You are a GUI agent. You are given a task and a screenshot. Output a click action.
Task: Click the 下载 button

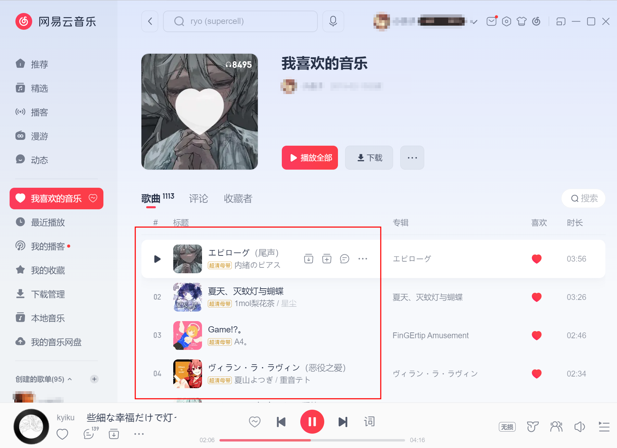coord(369,158)
